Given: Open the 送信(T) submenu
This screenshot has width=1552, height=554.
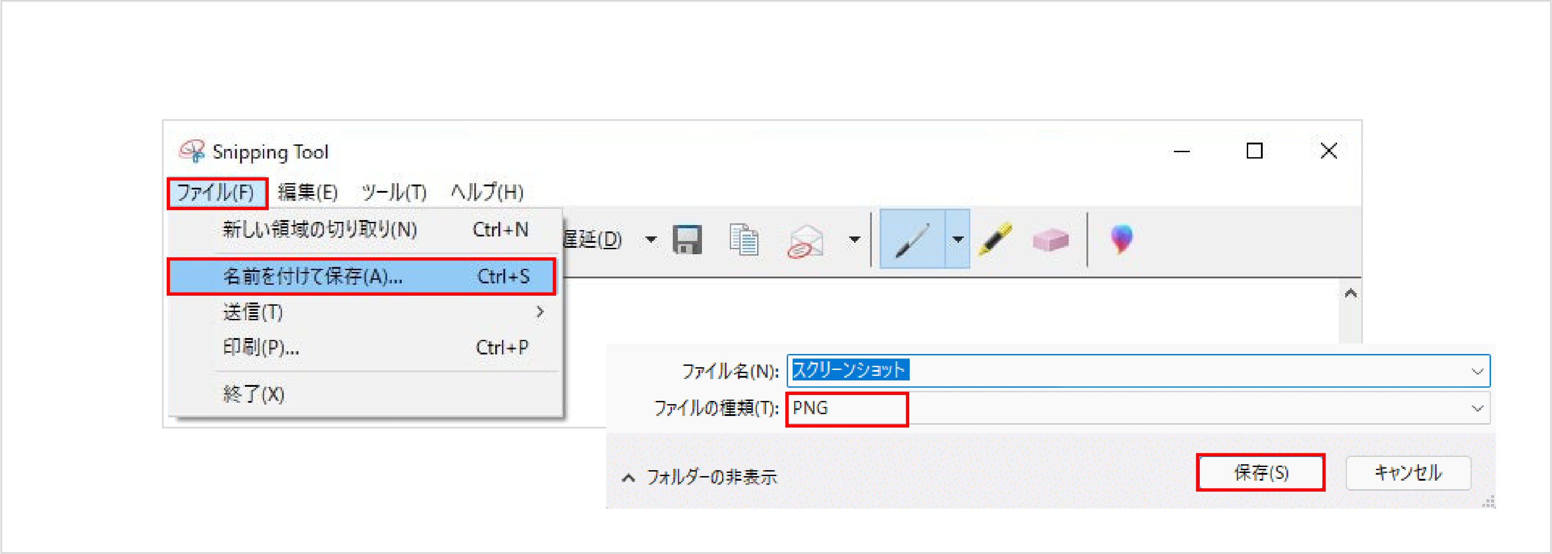Looking at the screenshot, I should (x=365, y=312).
